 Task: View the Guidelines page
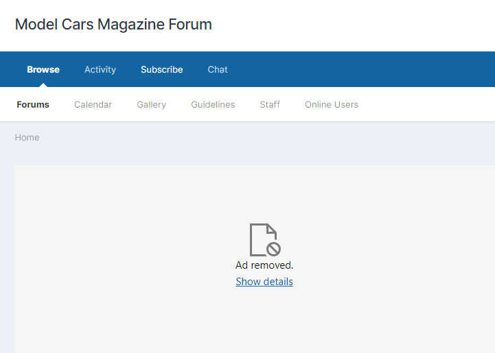pos(213,104)
